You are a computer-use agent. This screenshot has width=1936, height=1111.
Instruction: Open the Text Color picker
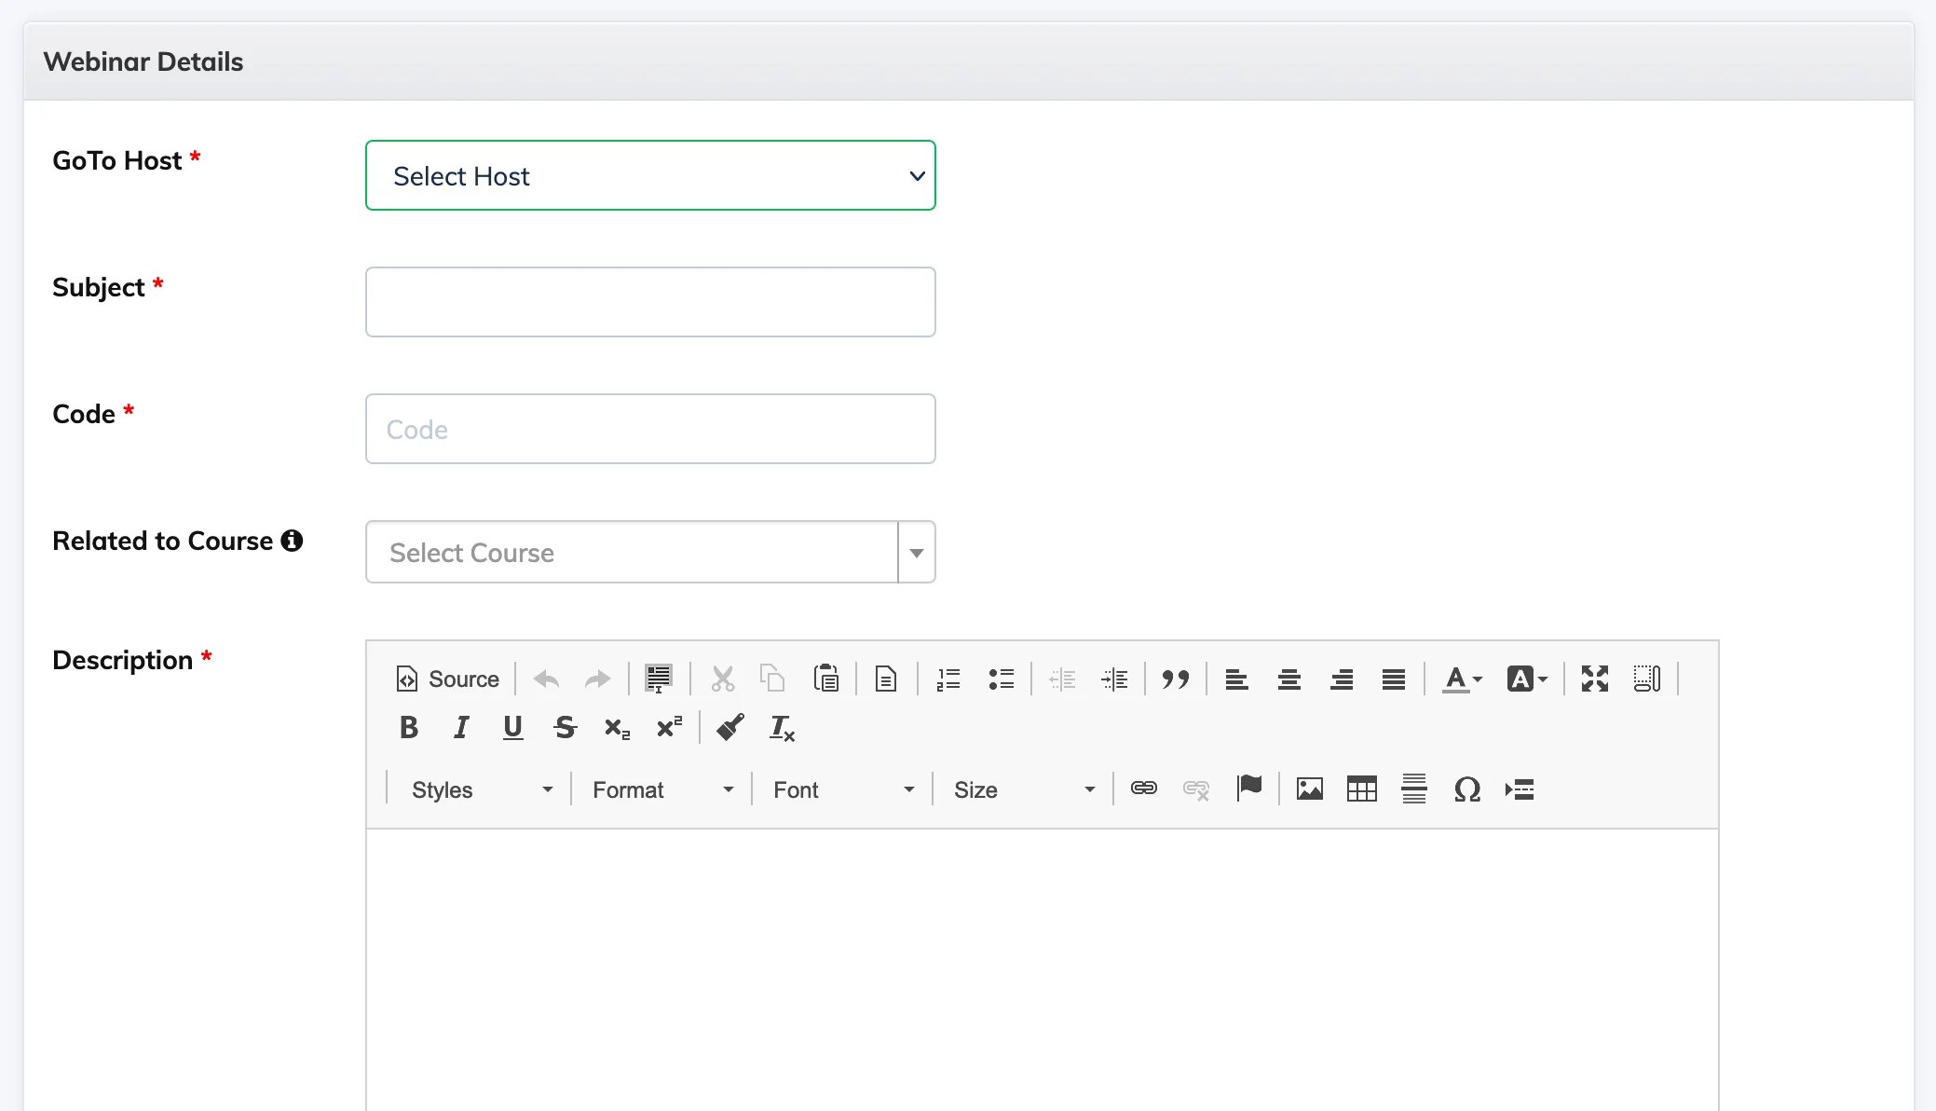point(1462,679)
